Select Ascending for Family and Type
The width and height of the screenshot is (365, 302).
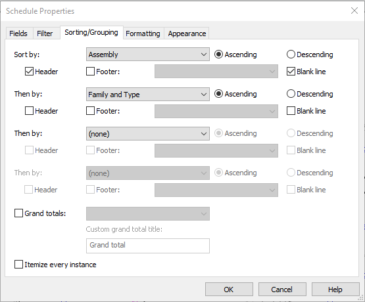click(x=235, y=94)
